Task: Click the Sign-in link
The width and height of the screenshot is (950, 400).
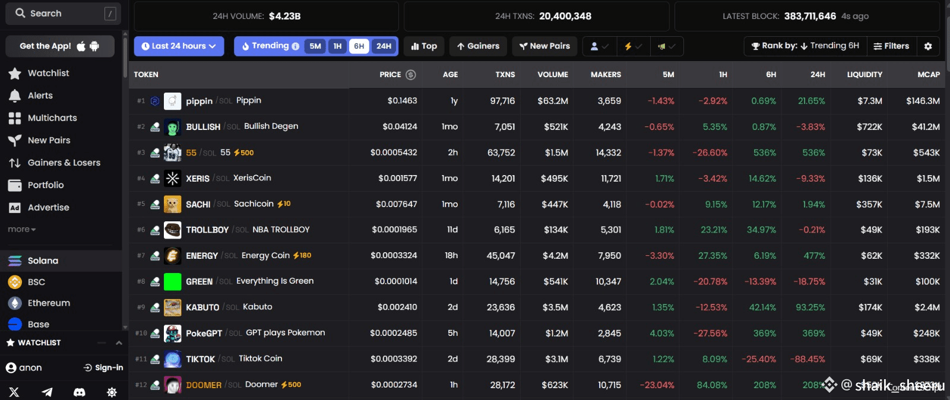Action: coord(103,368)
